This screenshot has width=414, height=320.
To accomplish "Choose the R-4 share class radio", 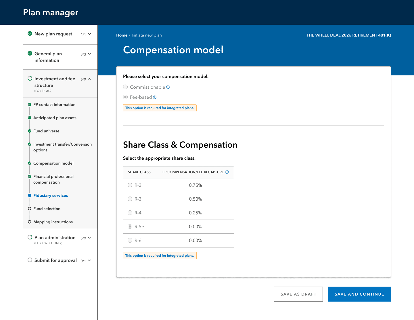I will [x=130, y=213].
